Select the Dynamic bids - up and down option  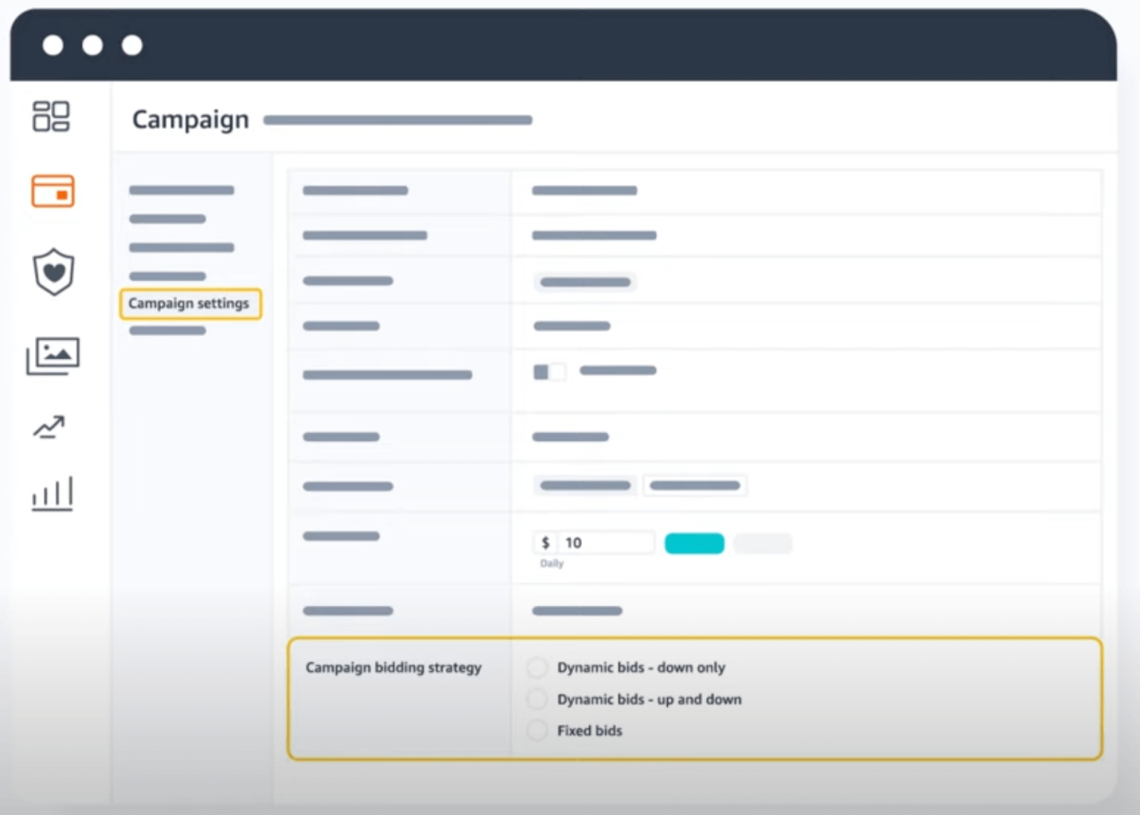point(537,699)
